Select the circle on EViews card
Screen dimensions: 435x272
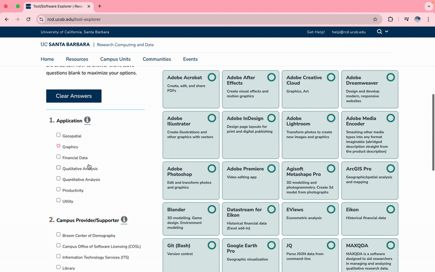point(331,209)
